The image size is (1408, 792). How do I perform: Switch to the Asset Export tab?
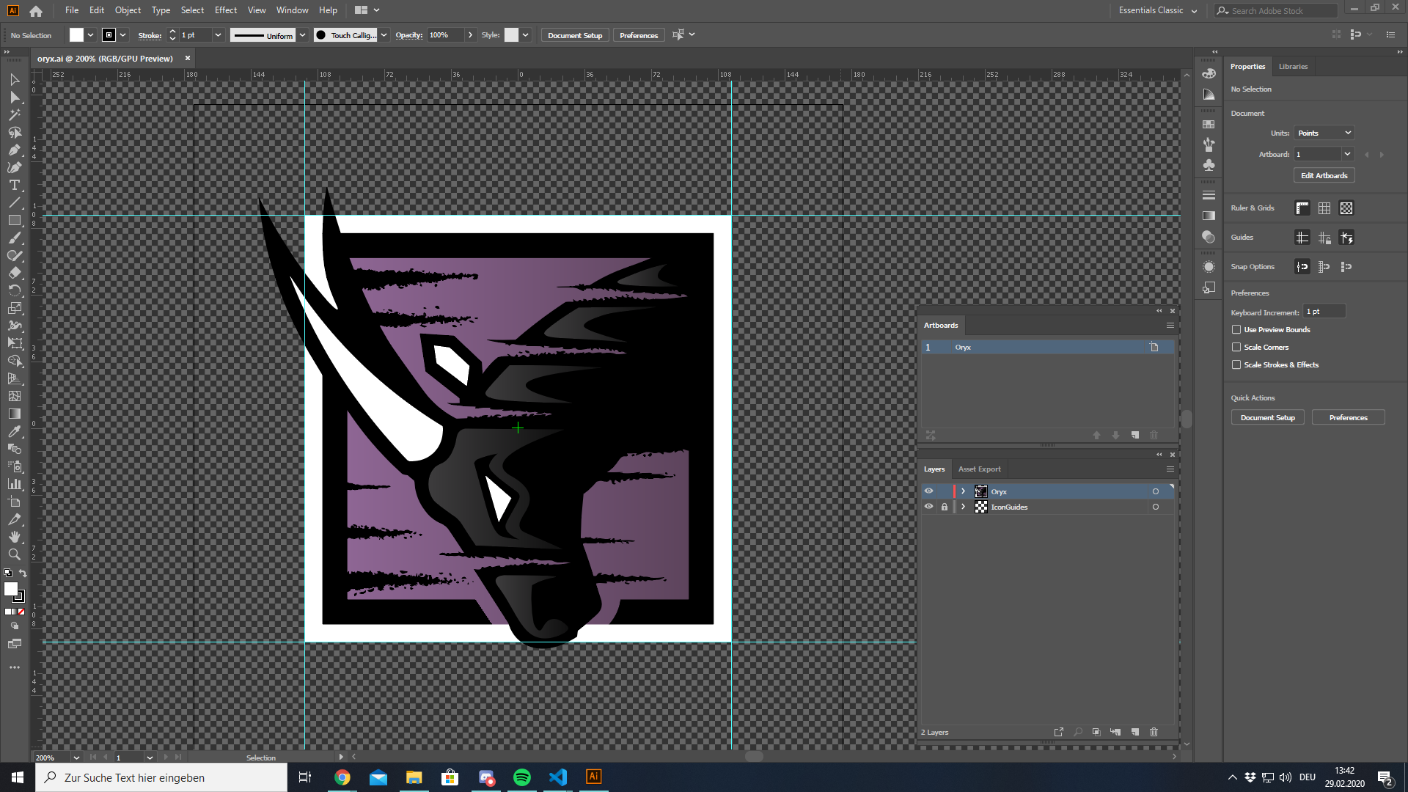point(979,469)
